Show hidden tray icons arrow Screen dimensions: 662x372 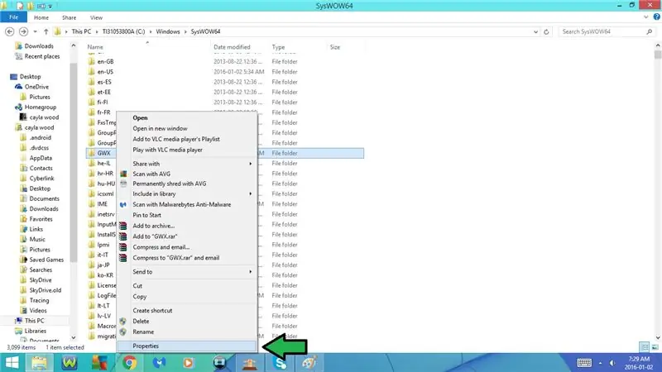(x=600, y=363)
